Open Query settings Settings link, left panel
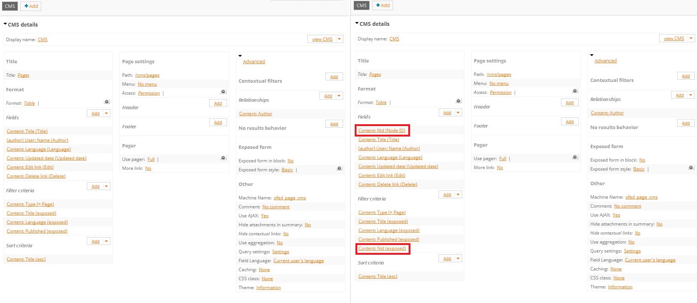697x303 pixels. coord(281,252)
